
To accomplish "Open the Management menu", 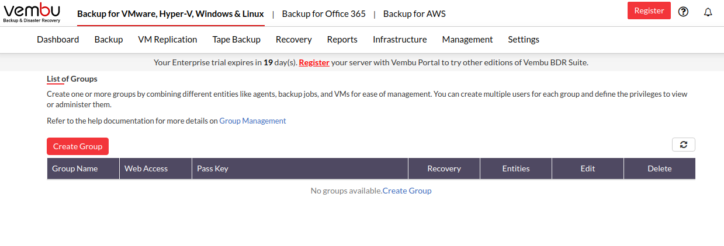I will [467, 40].
